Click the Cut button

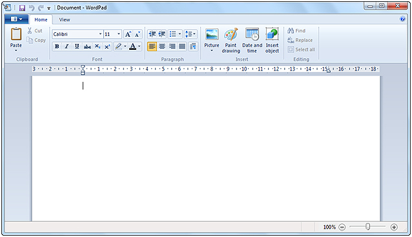[35, 31]
